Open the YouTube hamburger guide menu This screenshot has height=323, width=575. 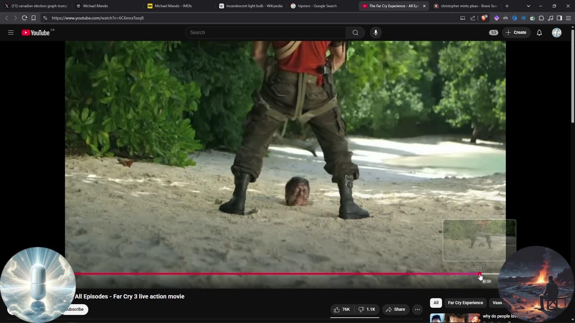tap(11, 32)
